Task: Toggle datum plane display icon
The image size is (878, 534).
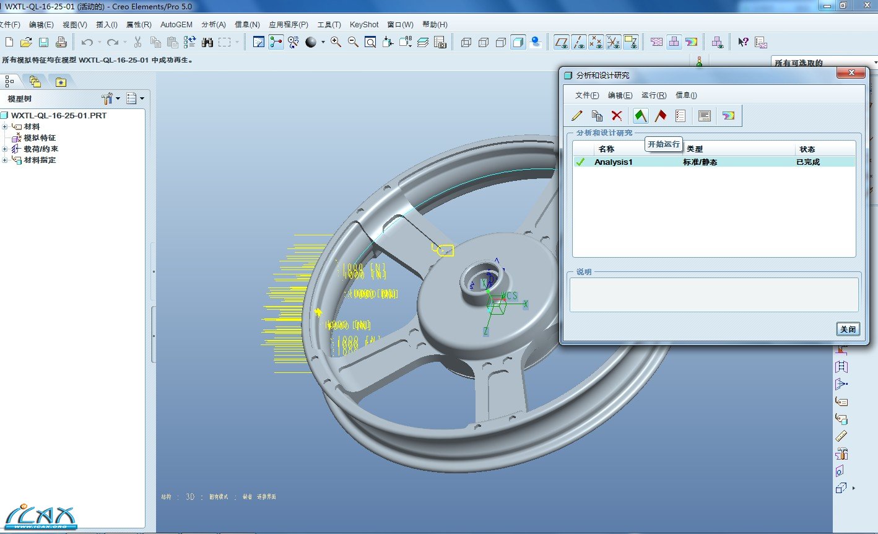Action: (562, 42)
